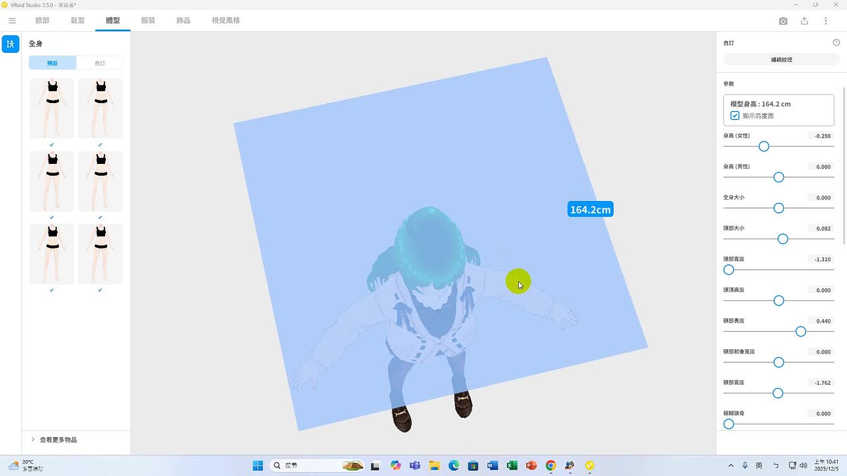Open the 視覺風格 tab
847x476 pixels.
226,20
